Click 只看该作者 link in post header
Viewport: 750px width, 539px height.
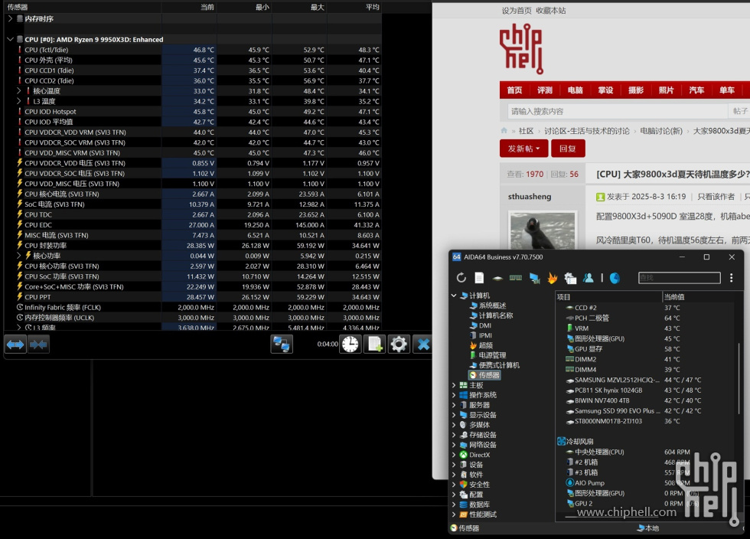716,196
